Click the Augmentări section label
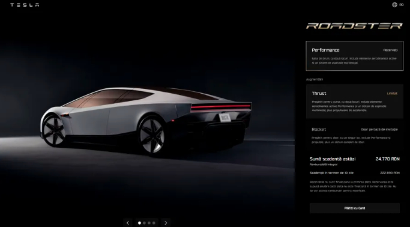 coord(315,79)
